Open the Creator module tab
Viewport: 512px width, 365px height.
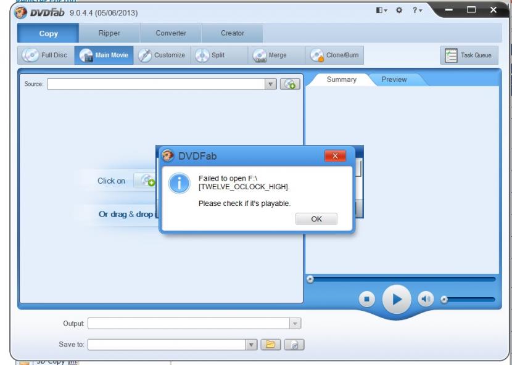click(232, 33)
